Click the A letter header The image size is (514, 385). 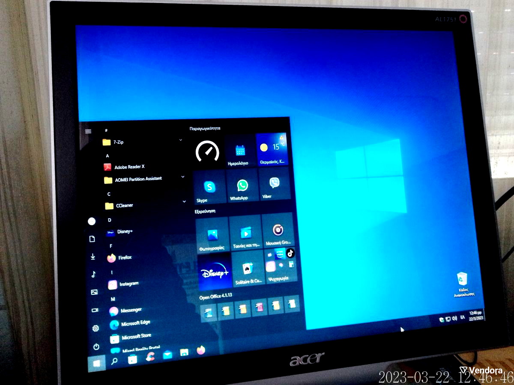coord(107,156)
